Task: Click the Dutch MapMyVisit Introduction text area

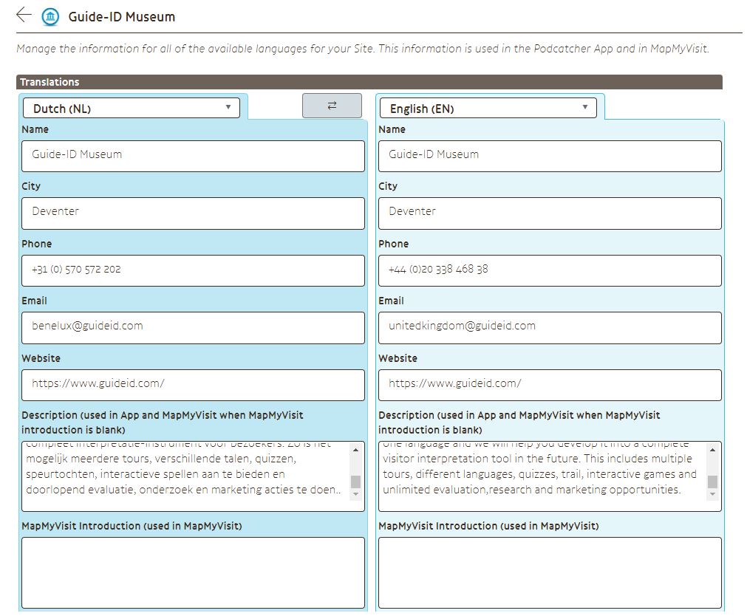Action: point(193,572)
